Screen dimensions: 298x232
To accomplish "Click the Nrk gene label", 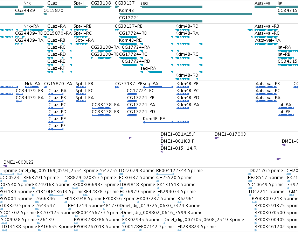I will [x=27, y=3].
